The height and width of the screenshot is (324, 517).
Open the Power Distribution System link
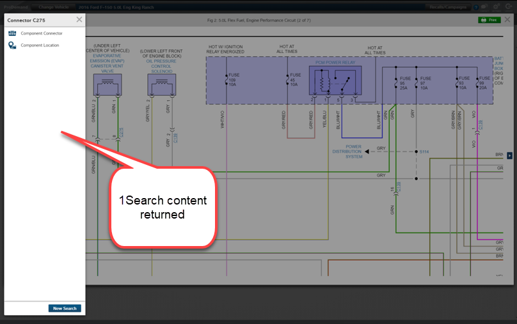point(347,151)
